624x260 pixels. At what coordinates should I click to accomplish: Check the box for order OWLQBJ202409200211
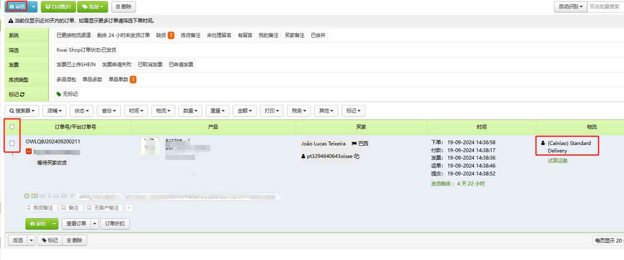click(12, 143)
